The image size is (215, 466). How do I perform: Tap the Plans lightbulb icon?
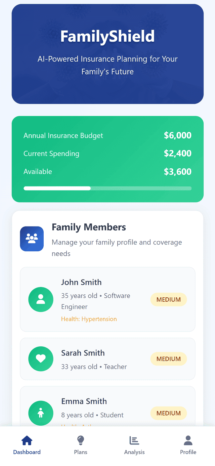pos(81,440)
